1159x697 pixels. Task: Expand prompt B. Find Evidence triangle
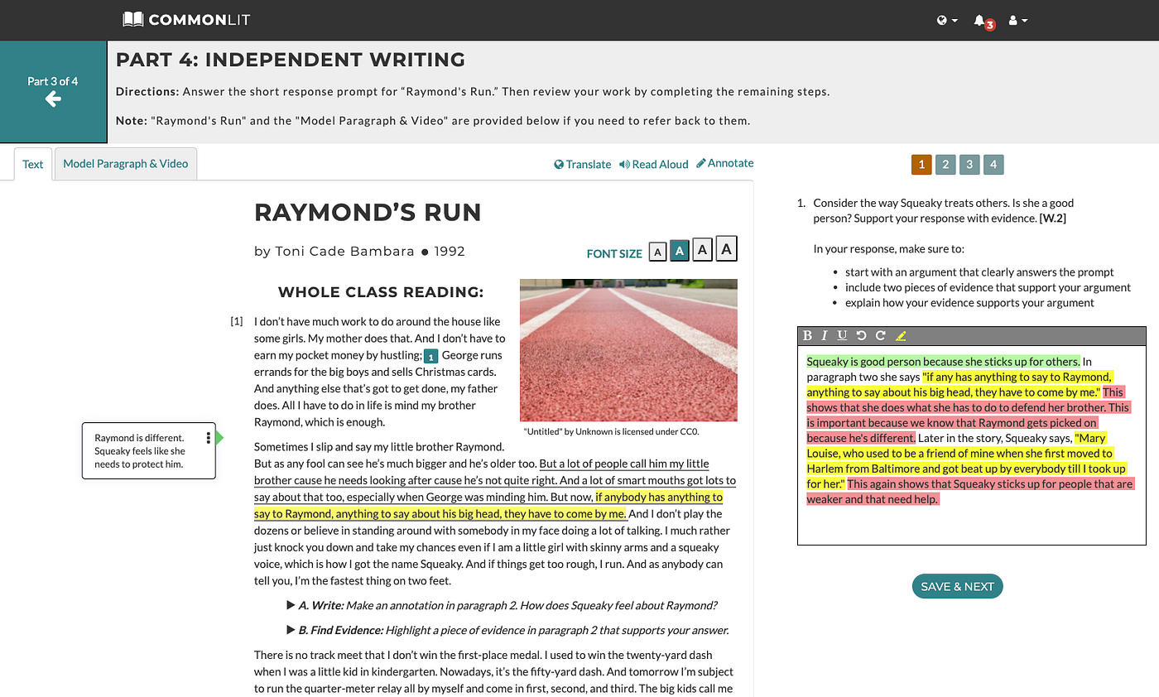(291, 630)
